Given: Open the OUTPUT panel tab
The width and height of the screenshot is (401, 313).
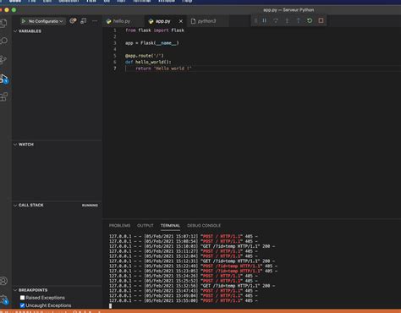Looking at the screenshot, I should [146, 226].
